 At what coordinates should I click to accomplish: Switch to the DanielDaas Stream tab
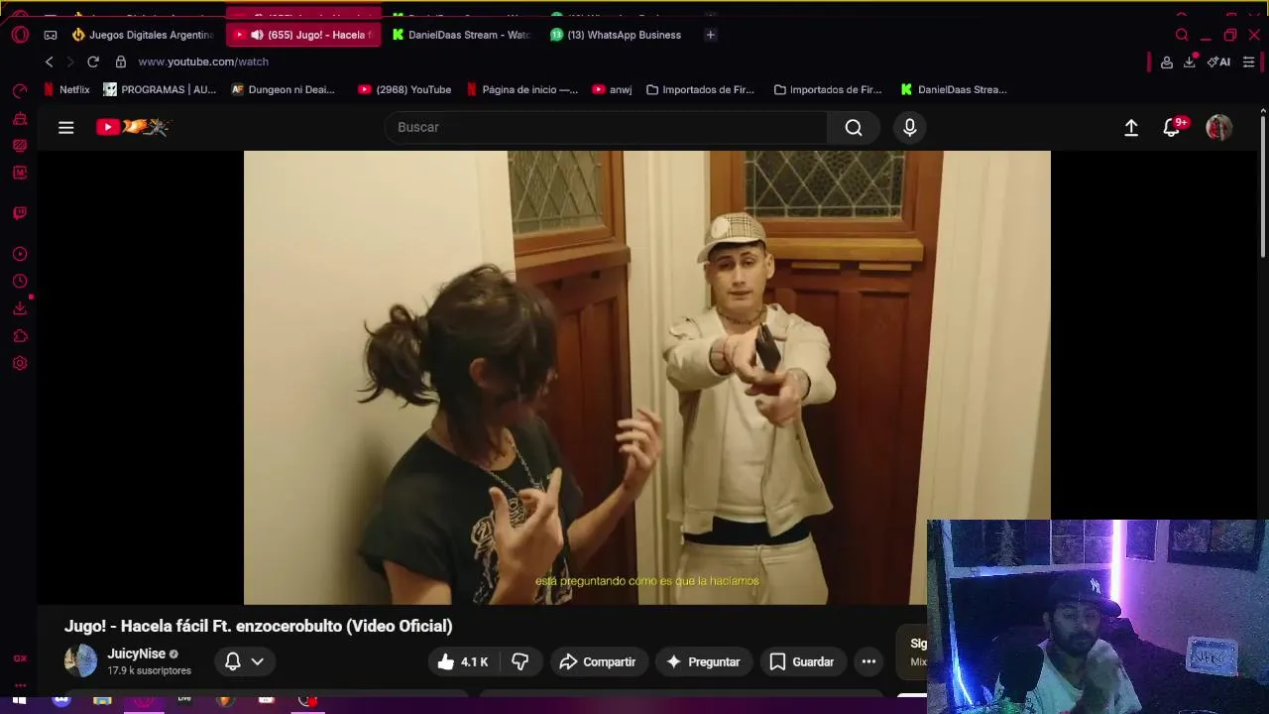(461, 35)
